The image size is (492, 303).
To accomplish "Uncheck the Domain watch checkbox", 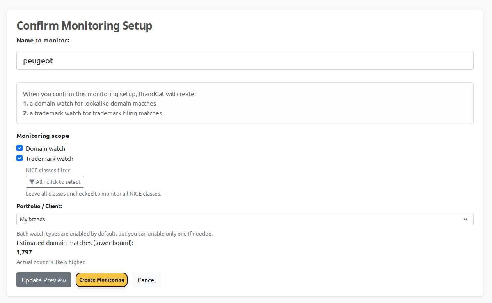I will (20, 148).
